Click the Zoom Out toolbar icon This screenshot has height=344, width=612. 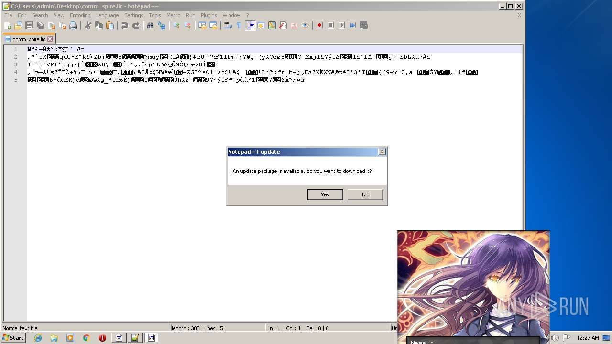pyautogui.click(x=187, y=25)
